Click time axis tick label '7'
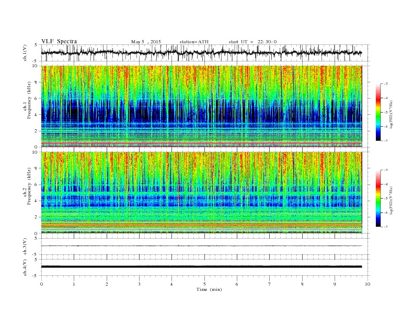This screenshot has width=414, height=319. coord(270,284)
